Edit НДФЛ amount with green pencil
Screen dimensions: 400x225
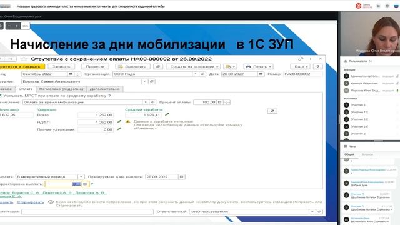pyautogui.click(x=119, y=122)
